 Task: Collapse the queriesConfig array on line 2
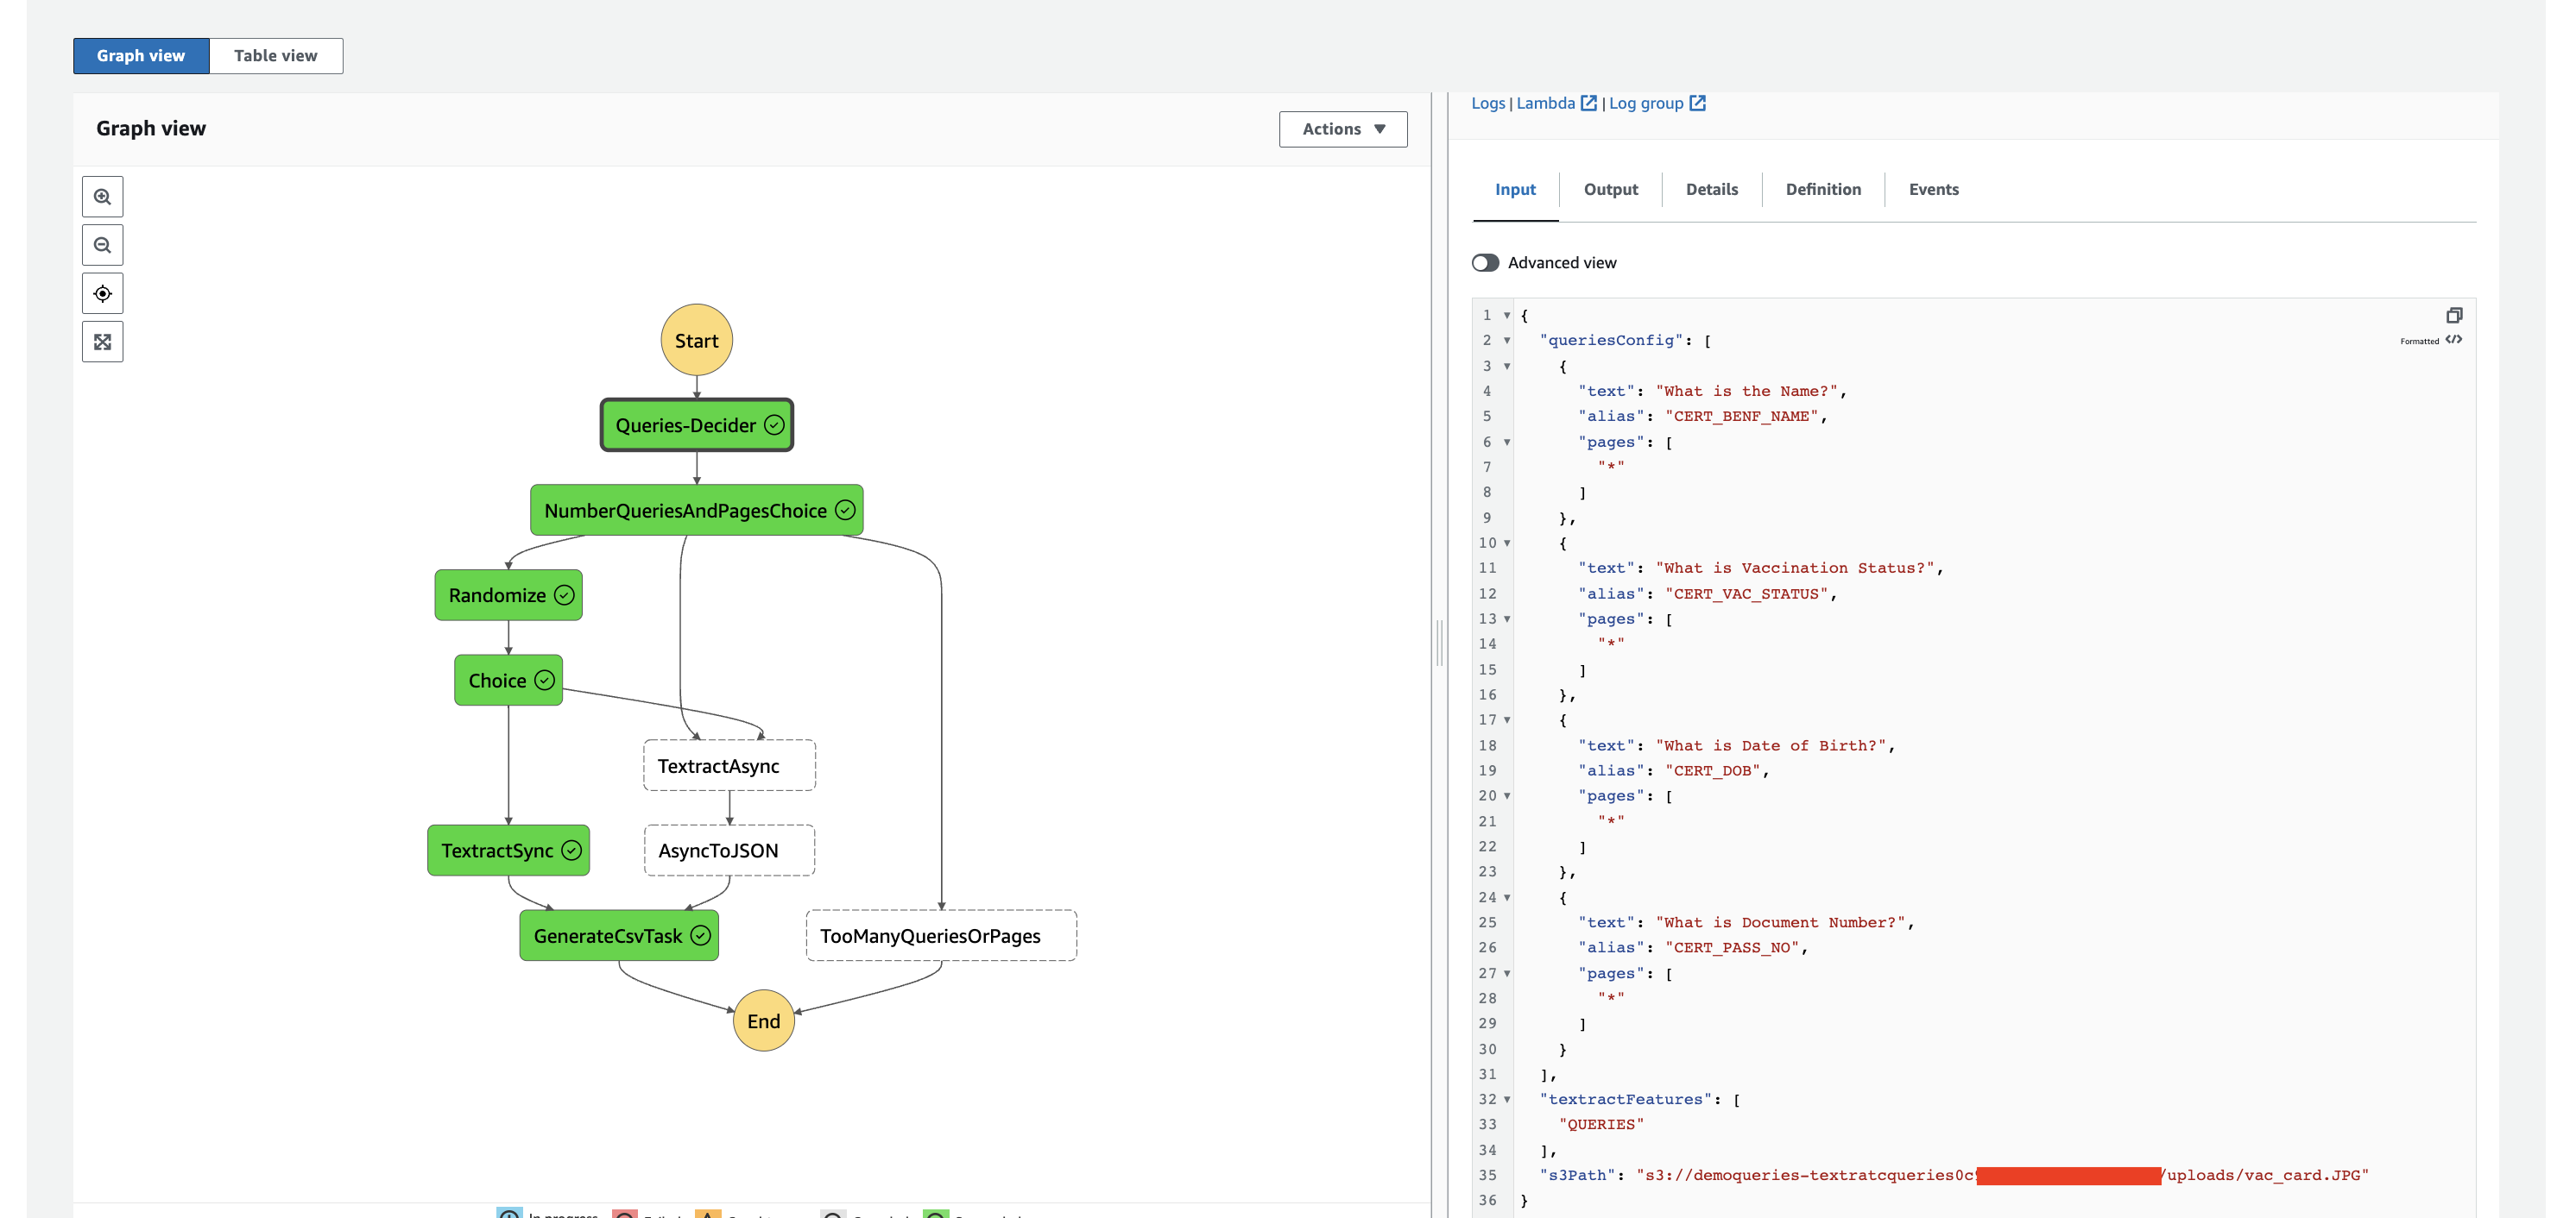(1507, 341)
